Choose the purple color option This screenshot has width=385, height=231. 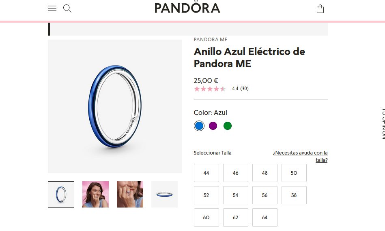[213, 126]
